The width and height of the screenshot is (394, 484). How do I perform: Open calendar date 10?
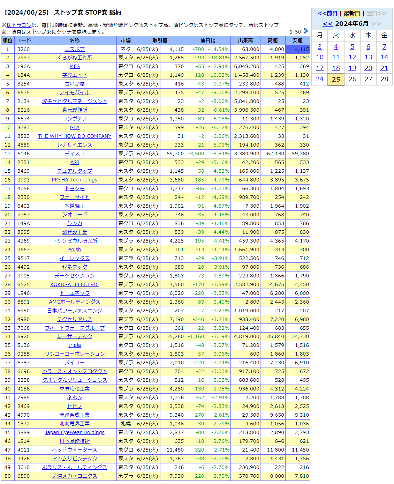(x=320, y=57)
